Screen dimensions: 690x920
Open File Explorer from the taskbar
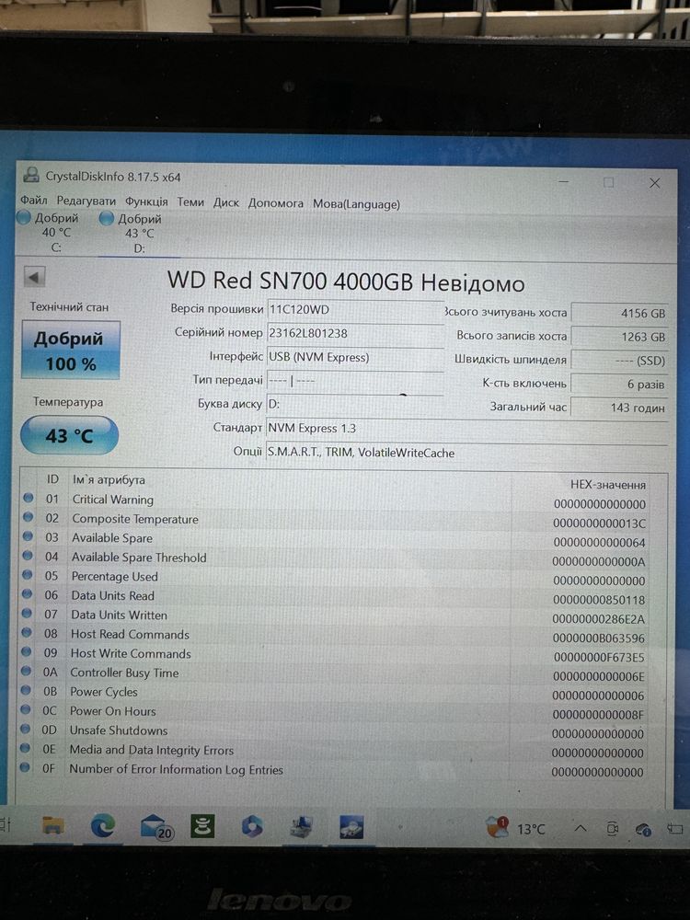[x=52, y=826]
